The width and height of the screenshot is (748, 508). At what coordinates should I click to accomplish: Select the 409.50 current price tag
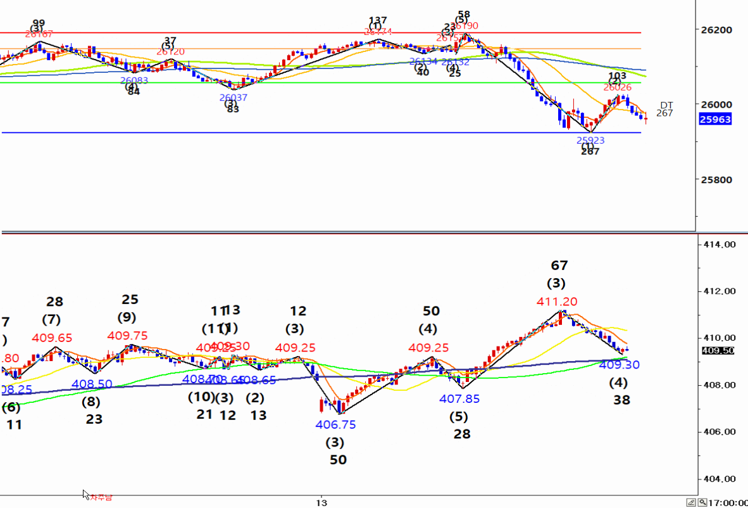pyautogui.click(x=718, y=350)
